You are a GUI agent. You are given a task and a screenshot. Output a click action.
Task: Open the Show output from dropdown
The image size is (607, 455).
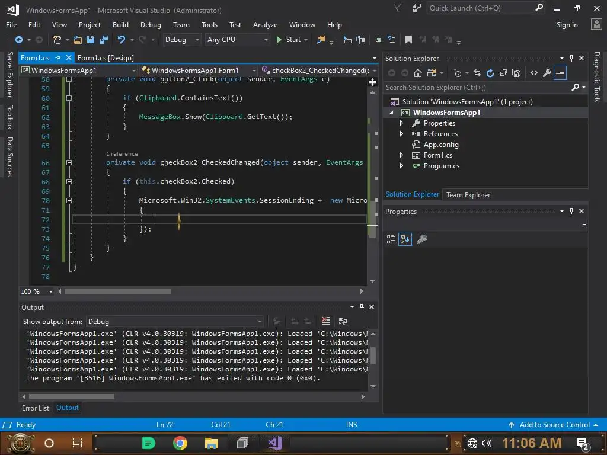coord(175,322)
